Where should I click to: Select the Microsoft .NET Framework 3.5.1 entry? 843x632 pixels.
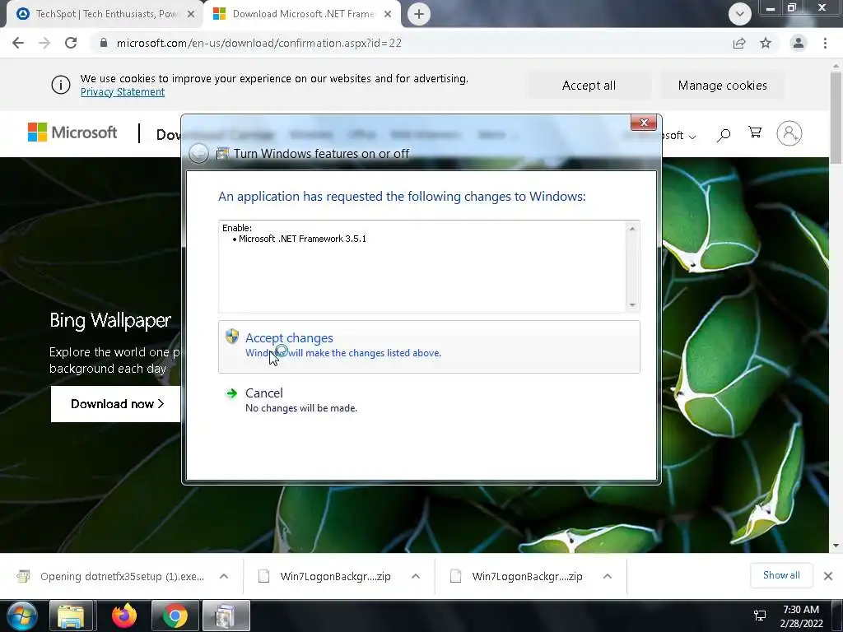click(302, 239)
